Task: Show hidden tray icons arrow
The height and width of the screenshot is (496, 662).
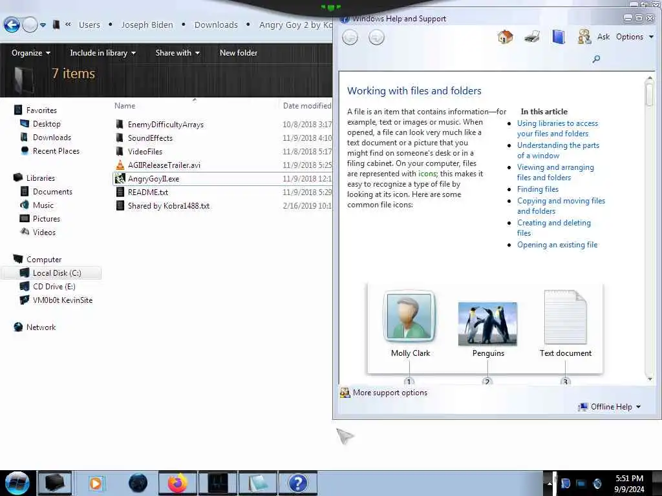Action: 550,483
